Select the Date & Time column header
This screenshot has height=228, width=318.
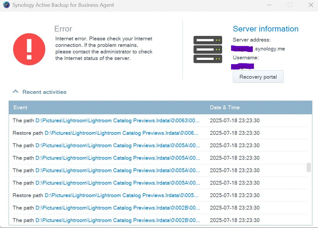pyautogui.click(x=225, y=107)
